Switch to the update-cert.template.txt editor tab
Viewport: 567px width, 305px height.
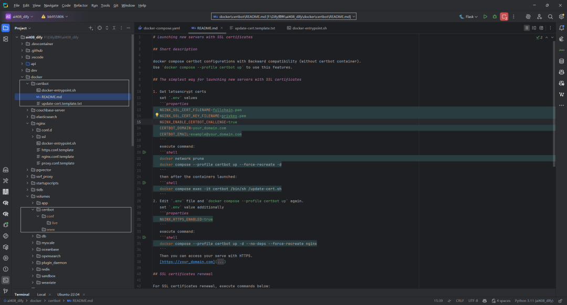point(252,28)
